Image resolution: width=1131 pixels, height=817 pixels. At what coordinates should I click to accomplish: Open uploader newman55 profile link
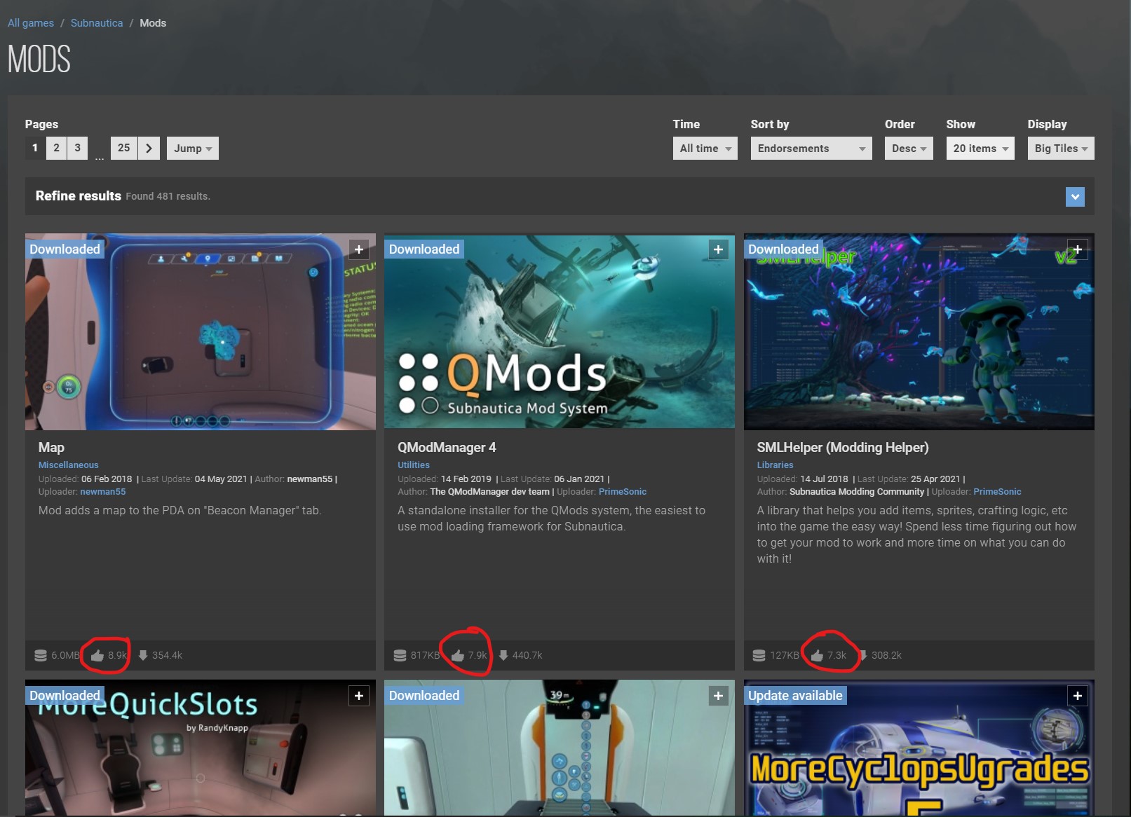103,492
